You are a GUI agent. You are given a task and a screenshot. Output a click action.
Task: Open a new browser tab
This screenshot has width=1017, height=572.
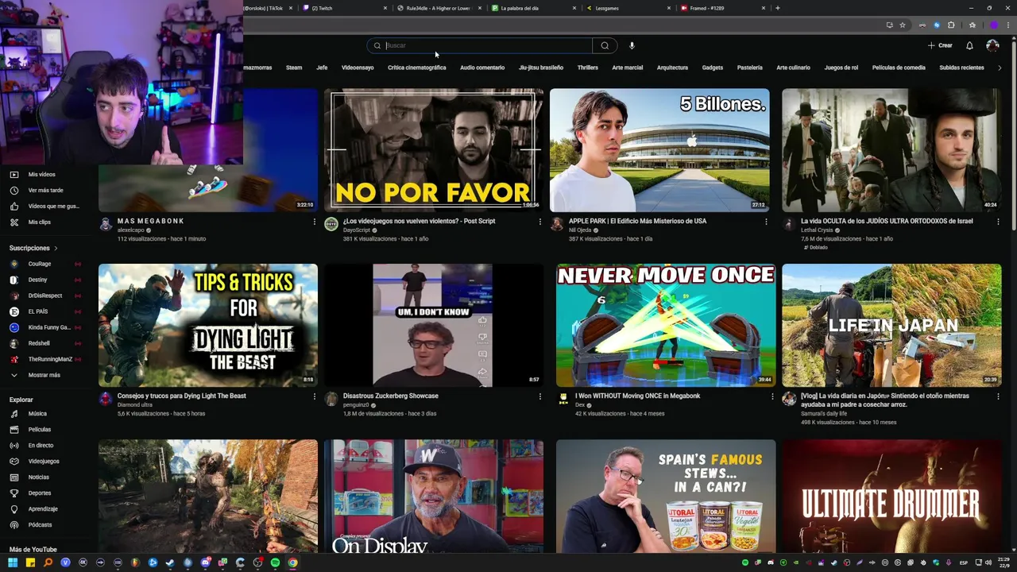777,8
